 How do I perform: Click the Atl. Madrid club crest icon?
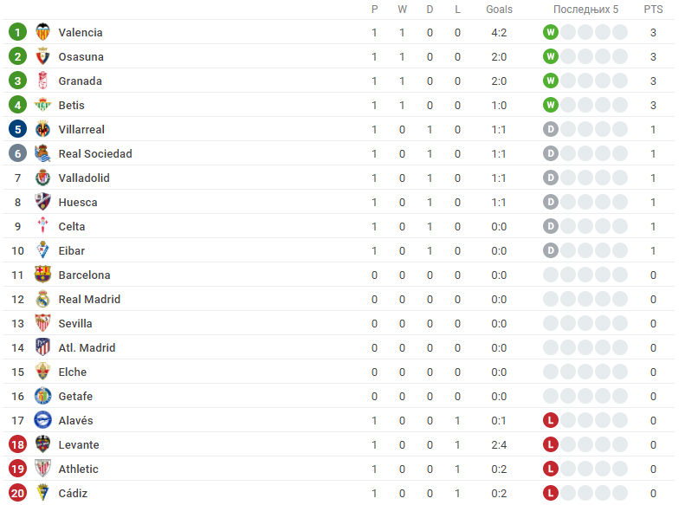[42, 348]
